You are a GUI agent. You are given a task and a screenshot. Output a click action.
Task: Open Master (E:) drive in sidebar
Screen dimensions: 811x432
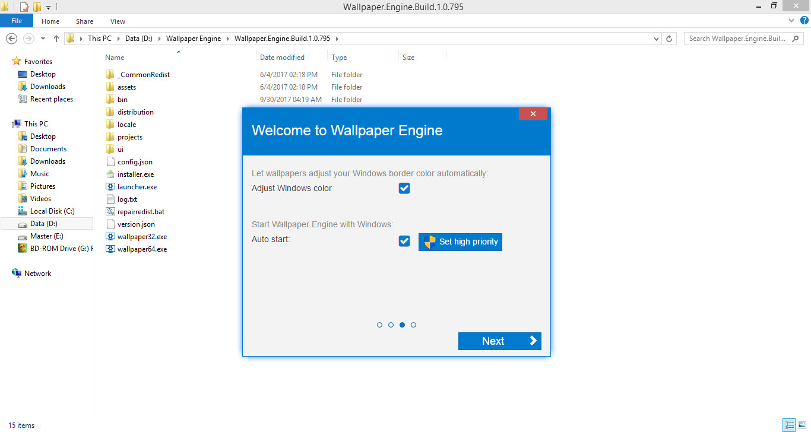coord(46,236)
